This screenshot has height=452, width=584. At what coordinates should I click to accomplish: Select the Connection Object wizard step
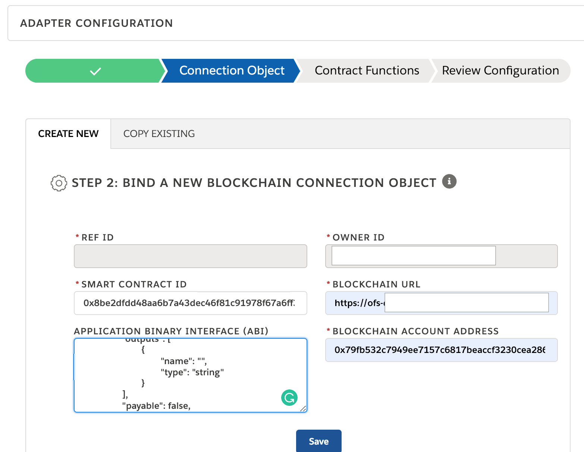pyautogui.click(x=231, y=70)
